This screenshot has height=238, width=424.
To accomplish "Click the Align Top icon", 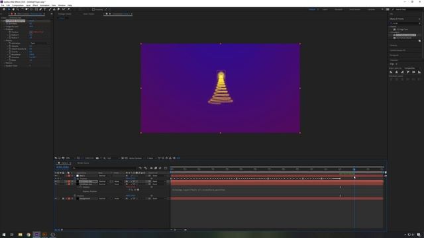I will coord(408,72).
